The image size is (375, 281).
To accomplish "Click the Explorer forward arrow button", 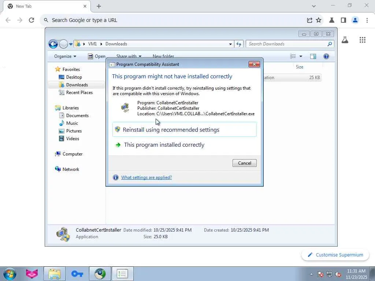I will click(x=63, y=44).
